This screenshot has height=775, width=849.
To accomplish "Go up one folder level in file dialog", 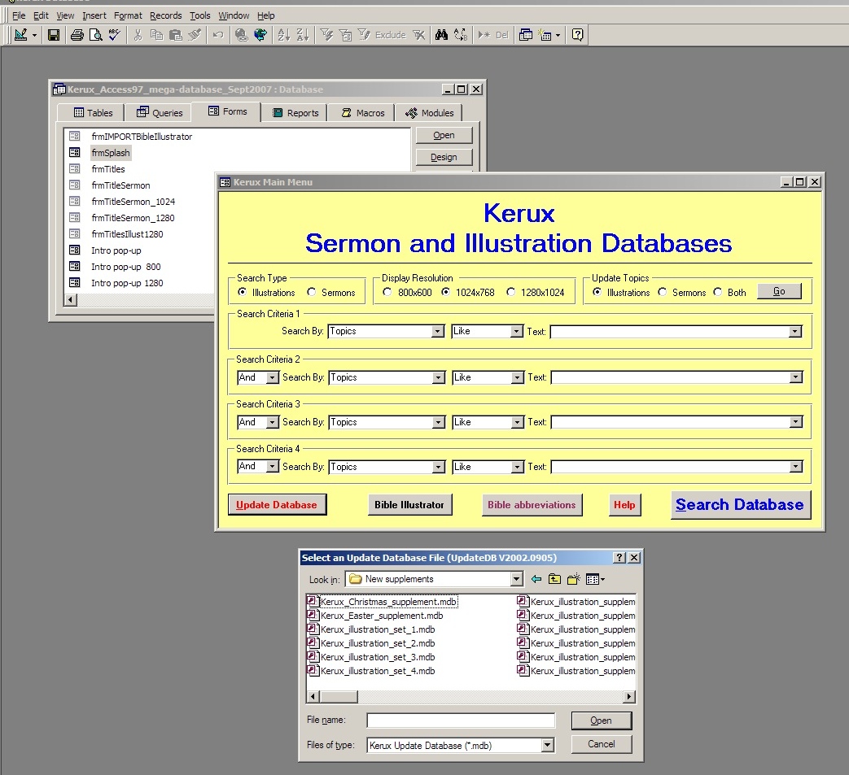I will pos(554,579).
